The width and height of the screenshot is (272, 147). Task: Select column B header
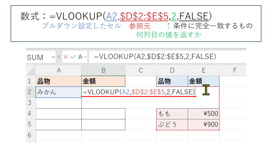pyautogui.click(x=103, y=70)
